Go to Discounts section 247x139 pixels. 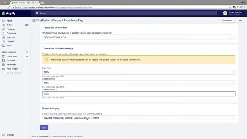pyautogui.click(x=11, y=41)
